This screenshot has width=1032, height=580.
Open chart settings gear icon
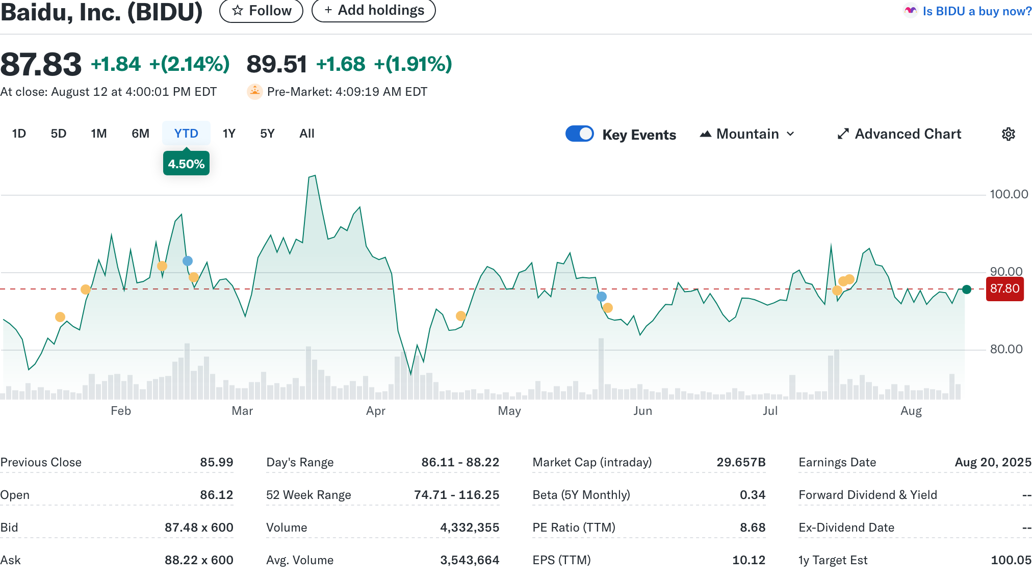pos(1008,134)
